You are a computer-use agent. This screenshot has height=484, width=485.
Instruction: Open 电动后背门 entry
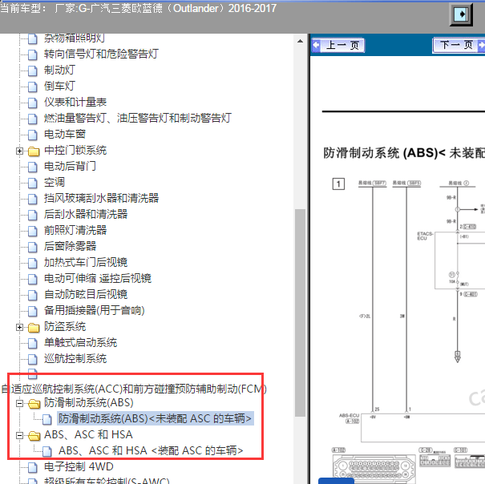click(x=70, y=167)
